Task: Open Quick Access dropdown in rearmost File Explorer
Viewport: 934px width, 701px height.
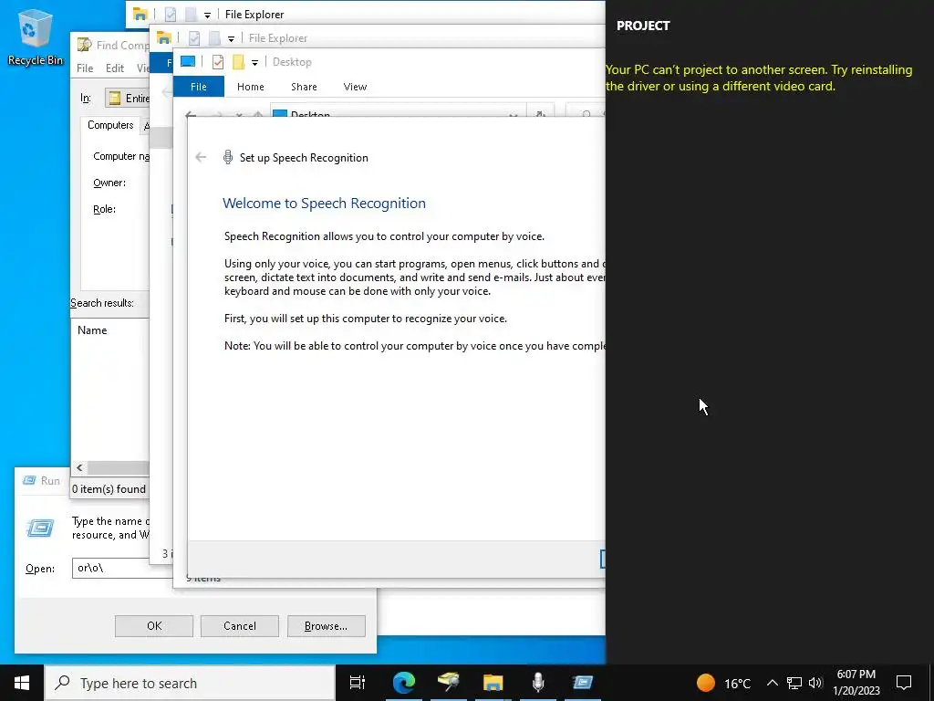Action: (207, 15)
